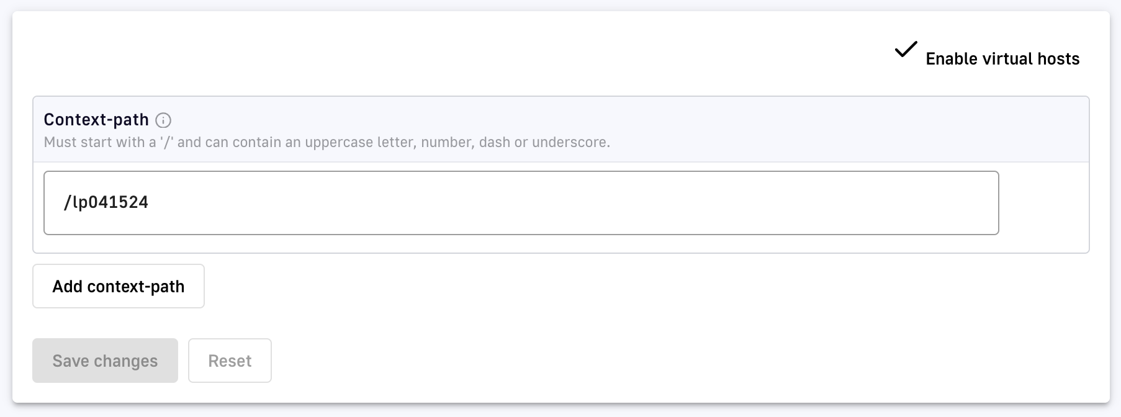Screen dimensions: 1121x417
Task: Save the context-path changes
Action: [105, 361]
